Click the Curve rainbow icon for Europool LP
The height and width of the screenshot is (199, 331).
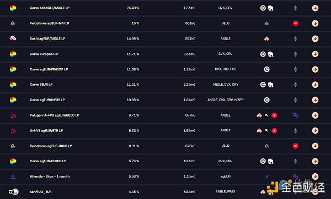click(x=13, y=54)
